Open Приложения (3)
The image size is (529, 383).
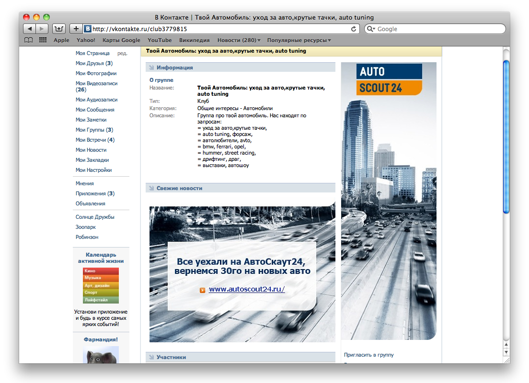click(95, 193)
